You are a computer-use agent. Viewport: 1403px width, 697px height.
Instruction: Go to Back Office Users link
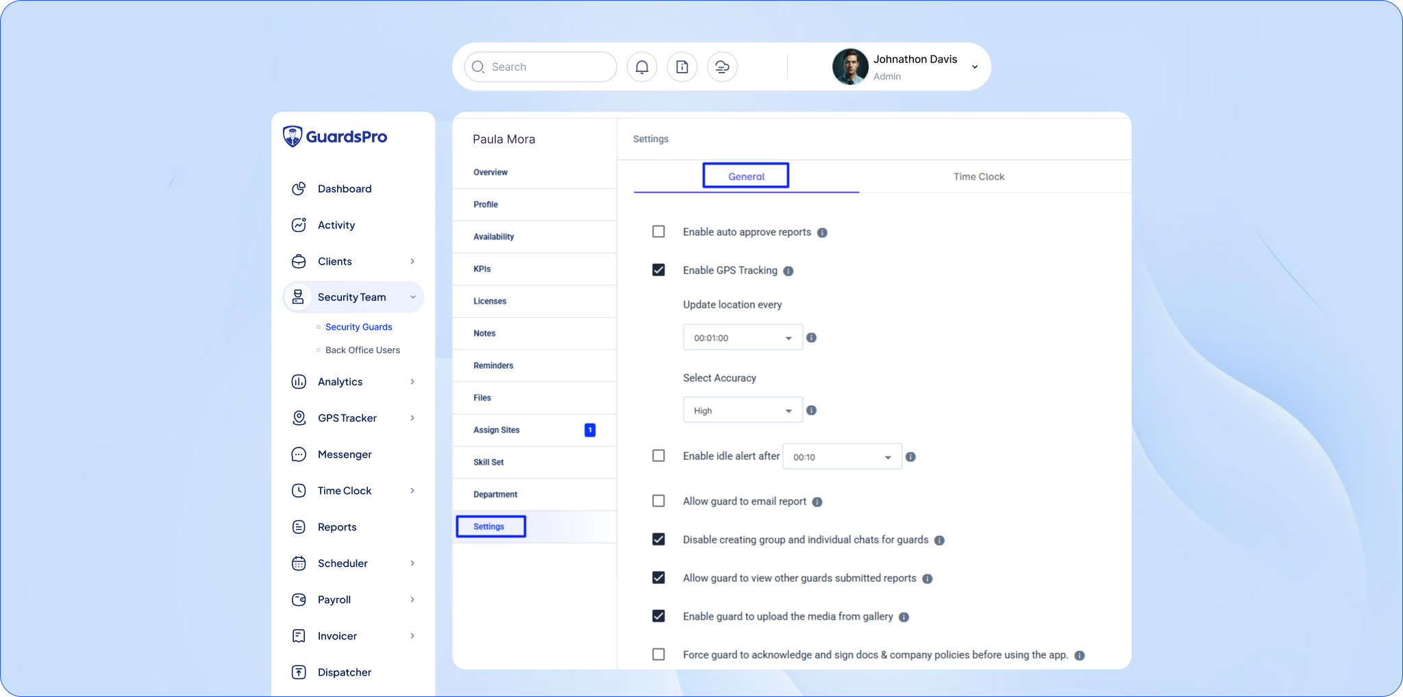[x=362, y=350]
